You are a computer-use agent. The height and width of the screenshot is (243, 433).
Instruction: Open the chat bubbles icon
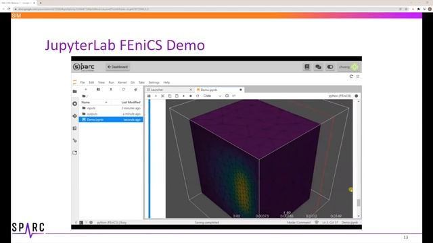[319, 67]
